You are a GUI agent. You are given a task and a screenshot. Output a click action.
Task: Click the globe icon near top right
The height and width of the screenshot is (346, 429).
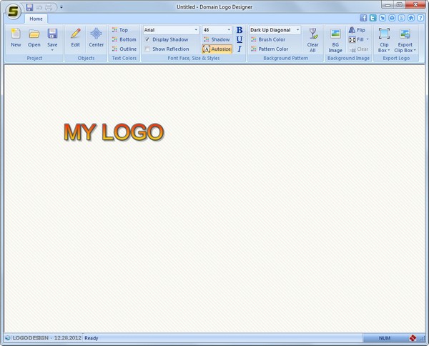(392, 18)
